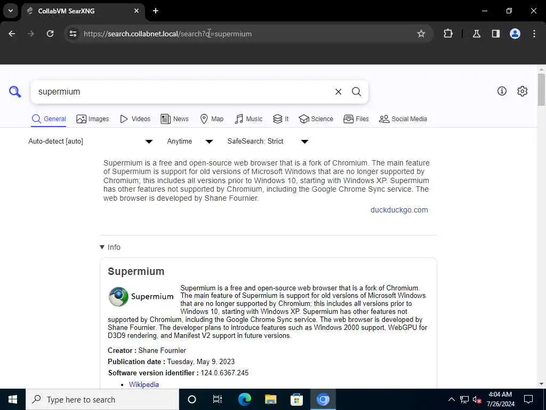Screen dimensions: 546x410
Task: Click the muted volume tray icon
Action: [477, 399]
